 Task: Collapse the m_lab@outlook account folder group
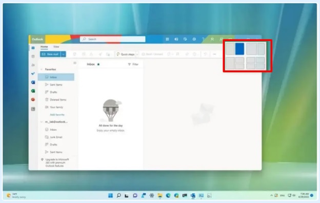pos(42,122)
